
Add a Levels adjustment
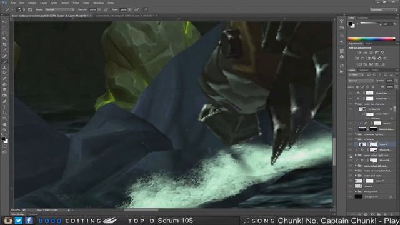pos(365,52)
